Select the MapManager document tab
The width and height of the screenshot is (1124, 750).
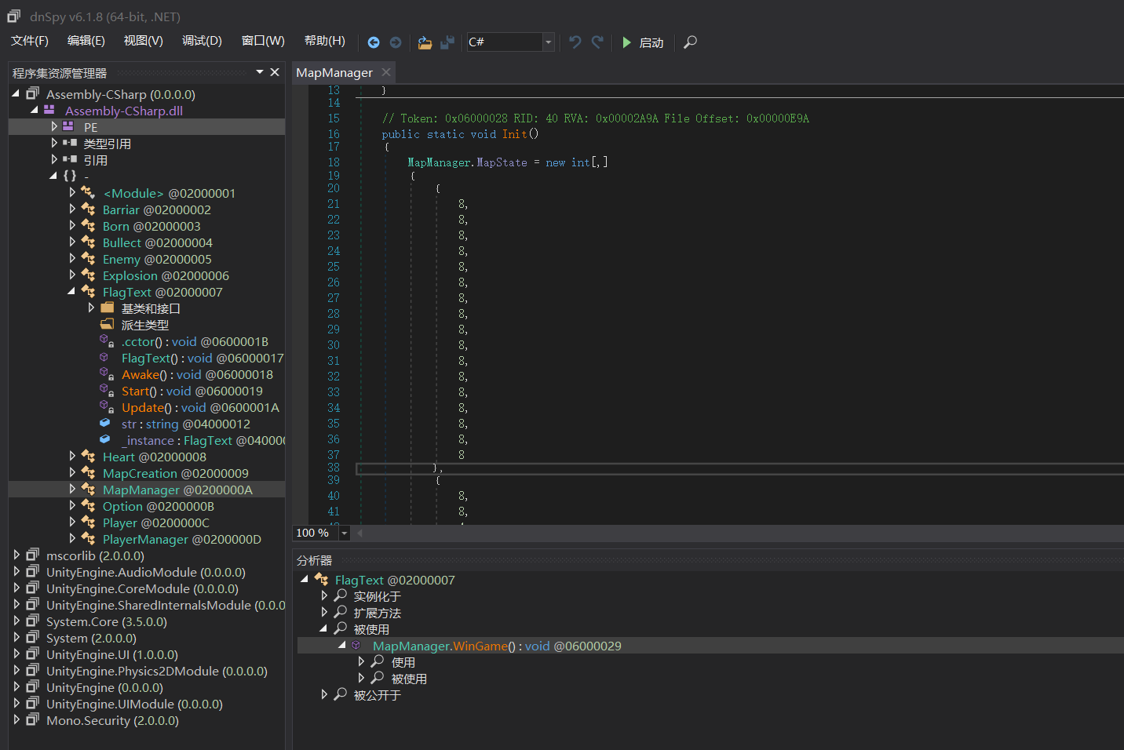click(334, 72)
